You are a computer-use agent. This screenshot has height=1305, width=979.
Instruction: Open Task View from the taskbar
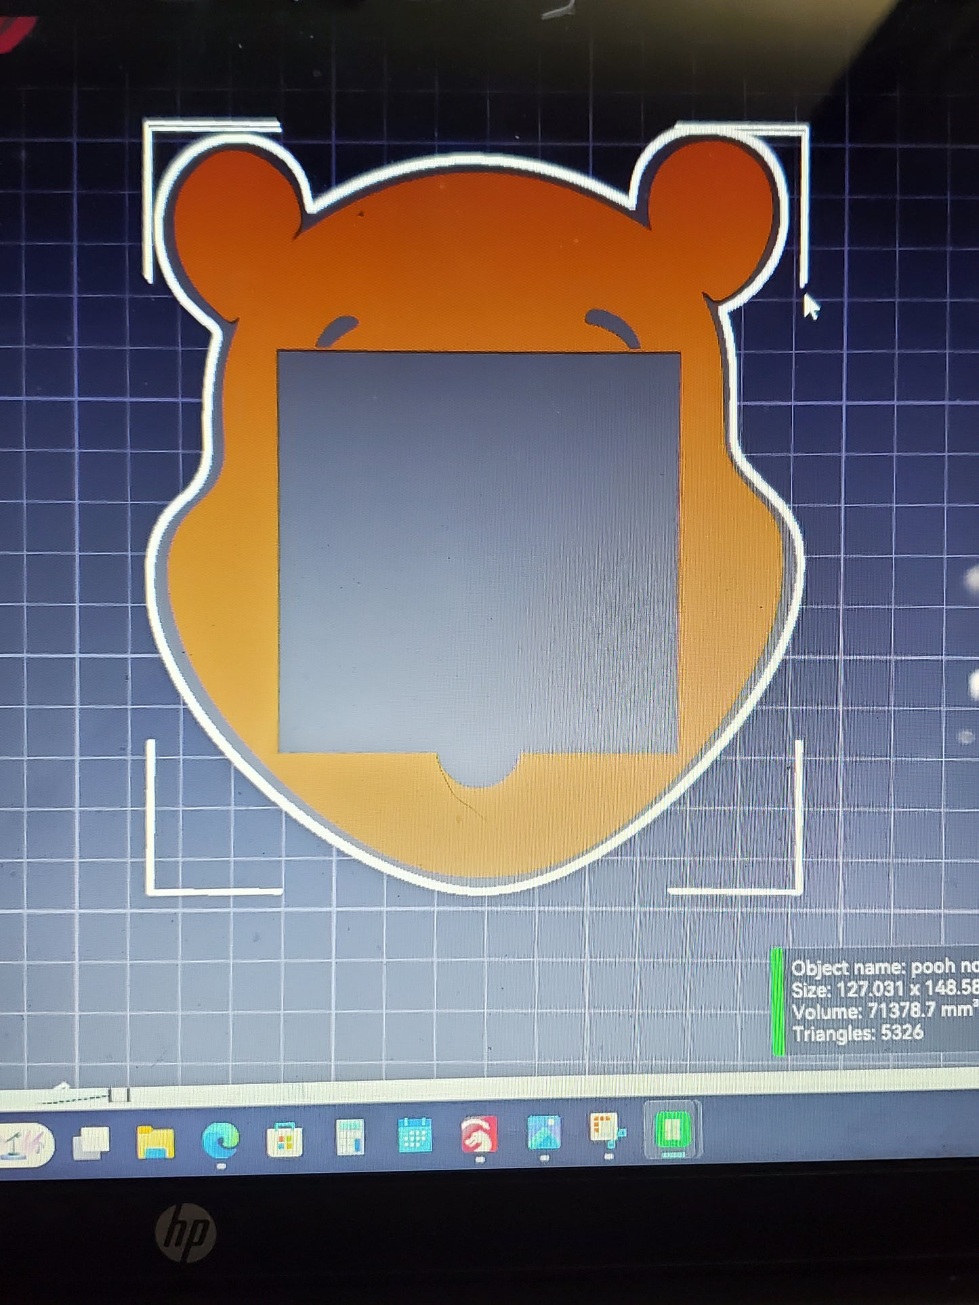91,1142
